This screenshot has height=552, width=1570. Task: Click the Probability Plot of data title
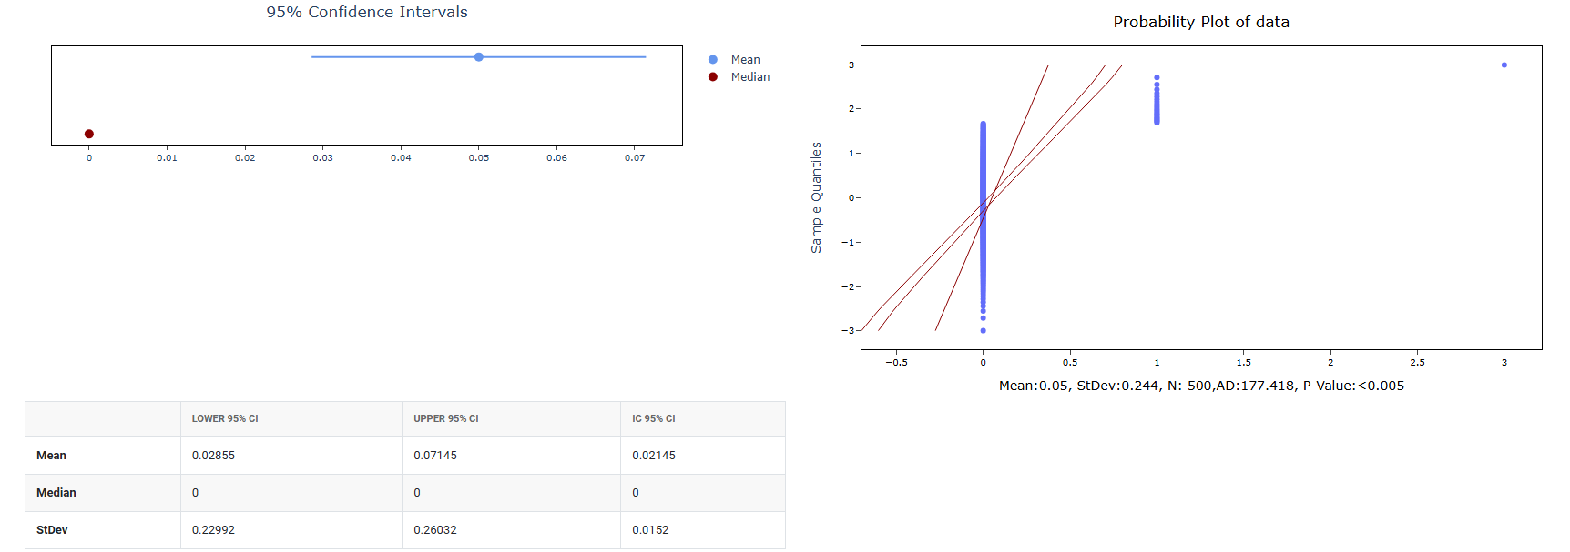point(1201,22)
